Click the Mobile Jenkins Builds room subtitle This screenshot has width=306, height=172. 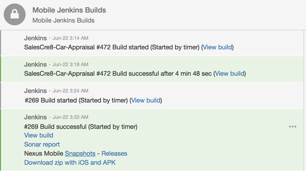[x=63, y=20]
